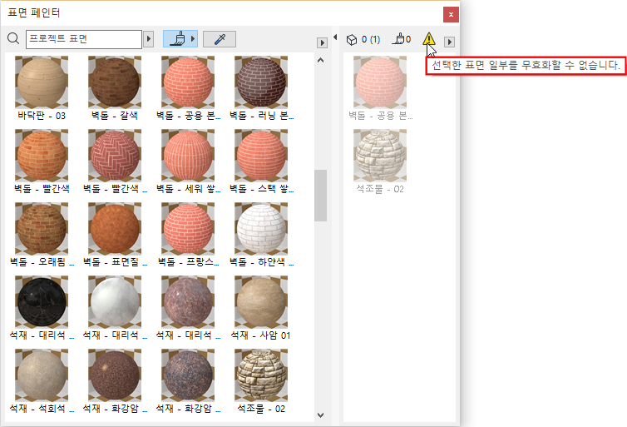Select the black 석재 - 대리석 surface
Image resolution: width=627 pixels, height=427 pixels.
click(x=42, y=308)
